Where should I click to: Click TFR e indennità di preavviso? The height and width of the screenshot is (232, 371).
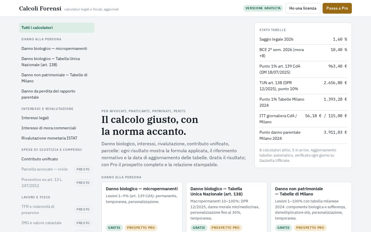tap(57, 209)
